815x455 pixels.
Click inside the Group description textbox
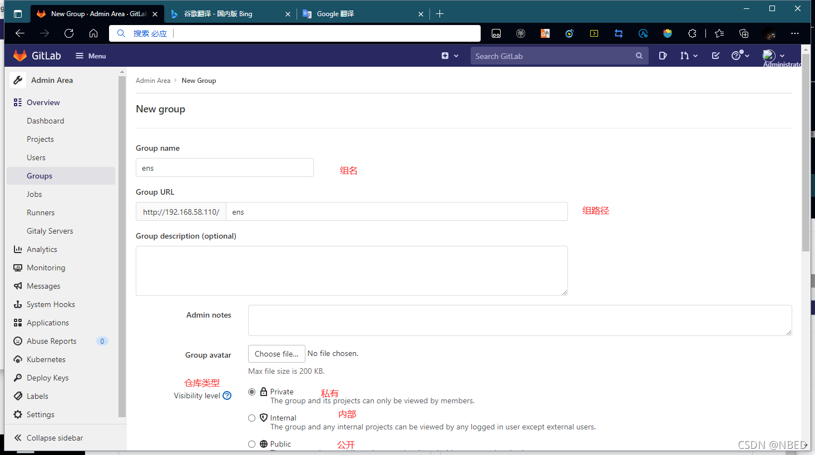pos(351,270)
